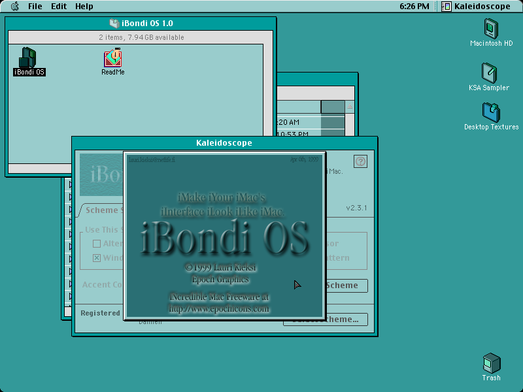This screenshot has width=523, height=392.
Task: Open the Kaleidoscope application menu
Action: pos(477,7)
